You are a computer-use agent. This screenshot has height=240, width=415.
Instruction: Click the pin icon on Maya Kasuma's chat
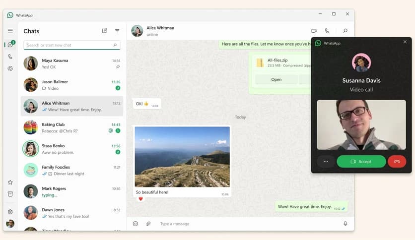coord(118,67)
